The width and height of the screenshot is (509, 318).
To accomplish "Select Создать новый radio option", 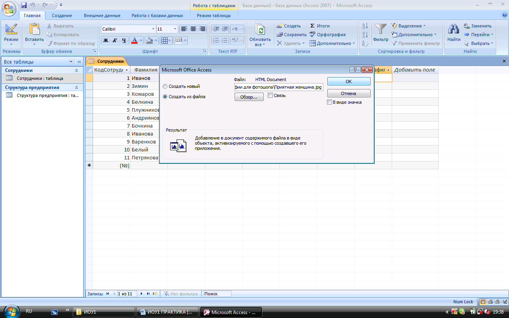I will pyautogui.click(x=181, y=86).
